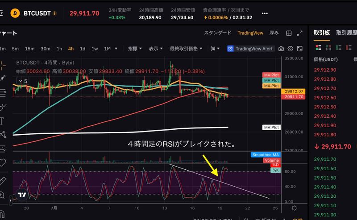Open the heart favorites icon
This screenshot has width=357, height=220.
coord(2,162)
